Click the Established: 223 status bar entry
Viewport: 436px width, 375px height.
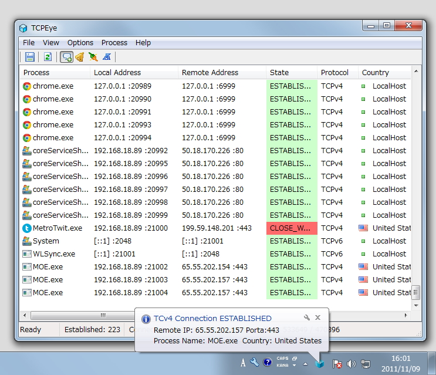[92, 330]
